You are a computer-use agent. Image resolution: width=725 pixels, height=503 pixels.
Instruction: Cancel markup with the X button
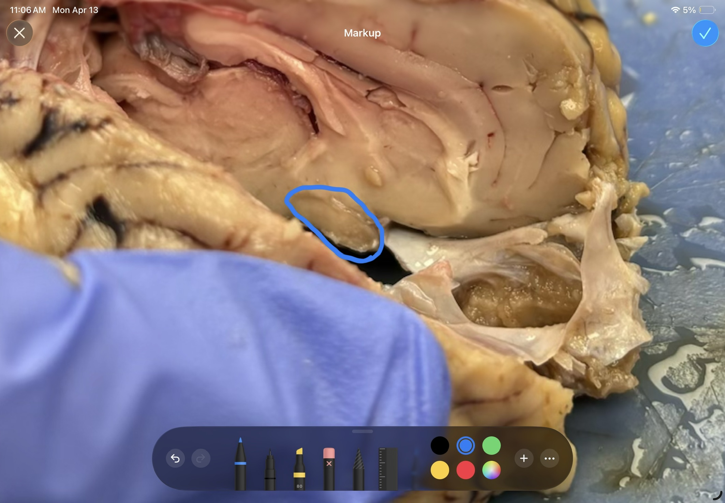click(x=19, y=33)
